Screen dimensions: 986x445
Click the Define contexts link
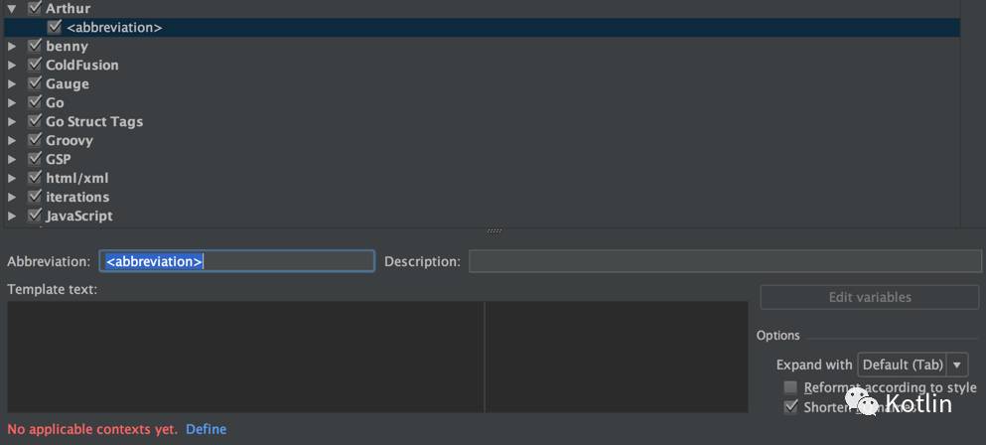[207, 429]
